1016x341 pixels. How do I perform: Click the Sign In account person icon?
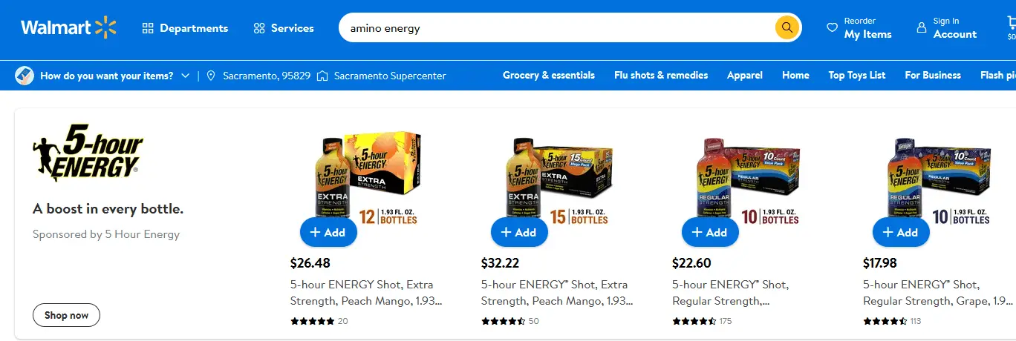click(922, 28)
